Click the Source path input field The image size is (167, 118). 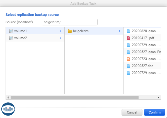coord(70,22)
